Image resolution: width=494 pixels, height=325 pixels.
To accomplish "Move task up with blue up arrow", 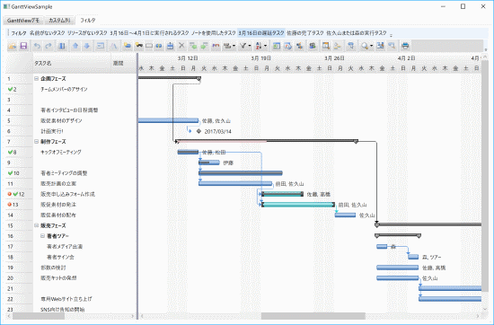I will click(x=75, y=46).
